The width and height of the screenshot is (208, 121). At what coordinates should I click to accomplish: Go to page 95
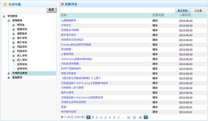click(134, 117)
